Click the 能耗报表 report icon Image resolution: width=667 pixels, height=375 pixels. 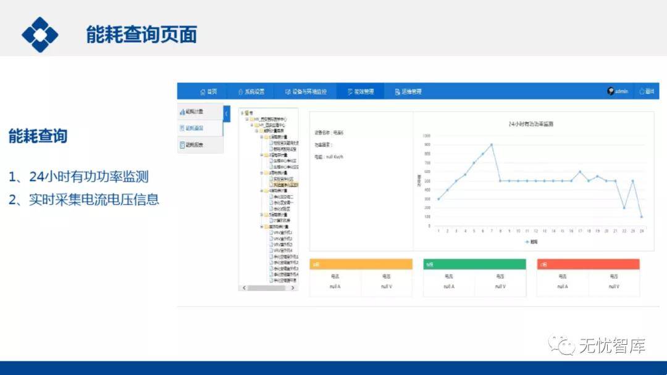coord(182,145)
